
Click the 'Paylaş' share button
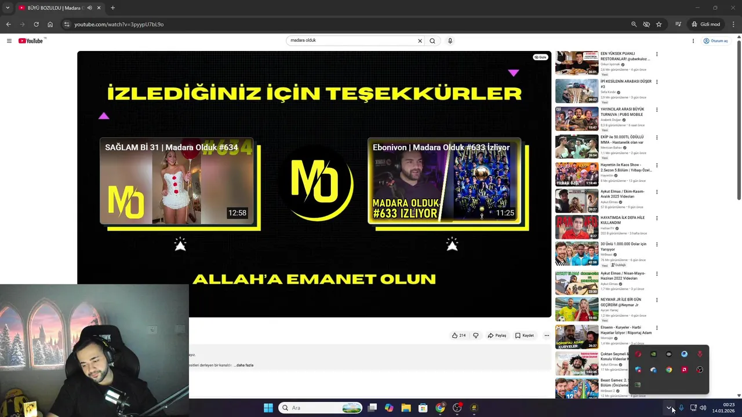497,335
